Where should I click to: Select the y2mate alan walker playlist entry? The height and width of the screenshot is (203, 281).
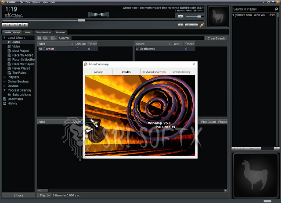254,15
